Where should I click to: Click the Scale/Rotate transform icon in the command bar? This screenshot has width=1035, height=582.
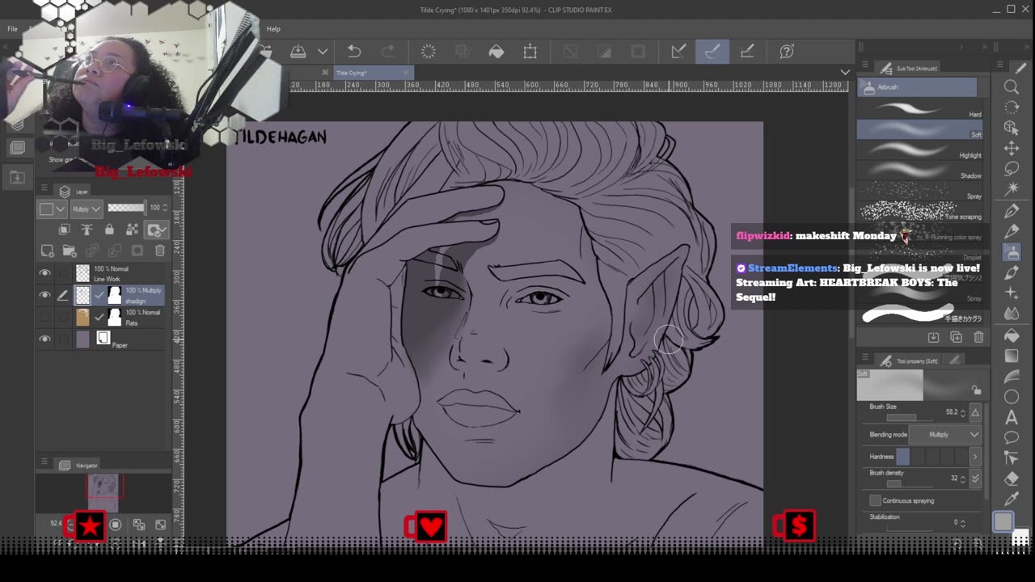click(530, 52)
